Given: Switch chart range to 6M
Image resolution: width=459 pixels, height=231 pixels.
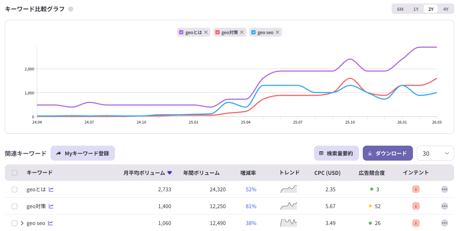Looking at the screenshot, I should (400, 9).
